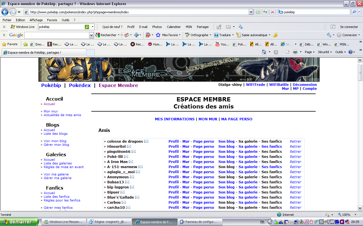Open the recent pages dropdown next to Forward
This screenshot has width=363, height=226.
19,12
